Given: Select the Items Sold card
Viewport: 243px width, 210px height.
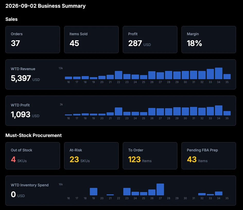Looking at the screenshot, I should 91,40.
